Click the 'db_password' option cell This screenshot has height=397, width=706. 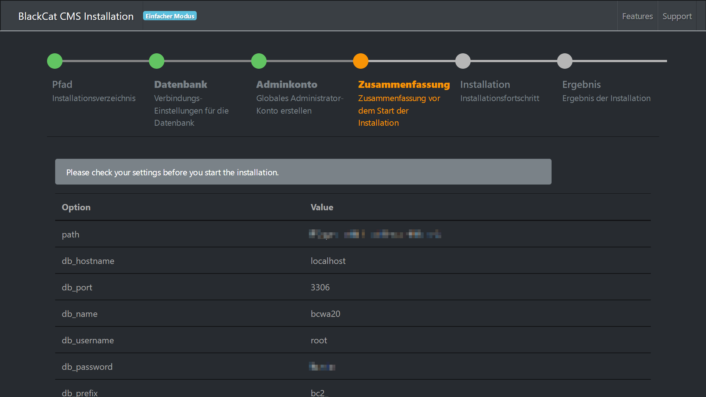87,367
